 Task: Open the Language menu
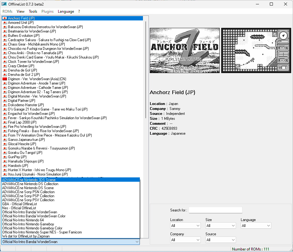coord(66,11)
